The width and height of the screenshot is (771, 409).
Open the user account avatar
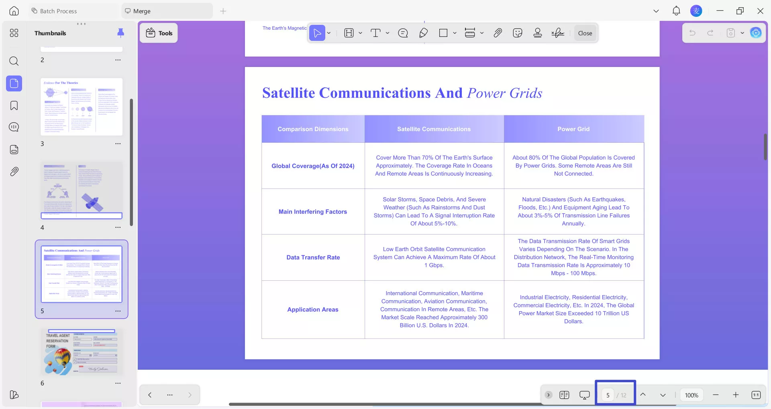696,11
